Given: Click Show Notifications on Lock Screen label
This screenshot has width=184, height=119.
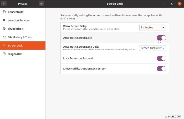Looking at the screenshot, I should coord(85,69).
